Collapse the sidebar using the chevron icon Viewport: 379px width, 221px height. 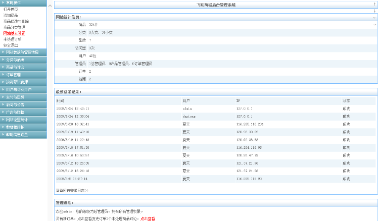[x=50, y=6]
